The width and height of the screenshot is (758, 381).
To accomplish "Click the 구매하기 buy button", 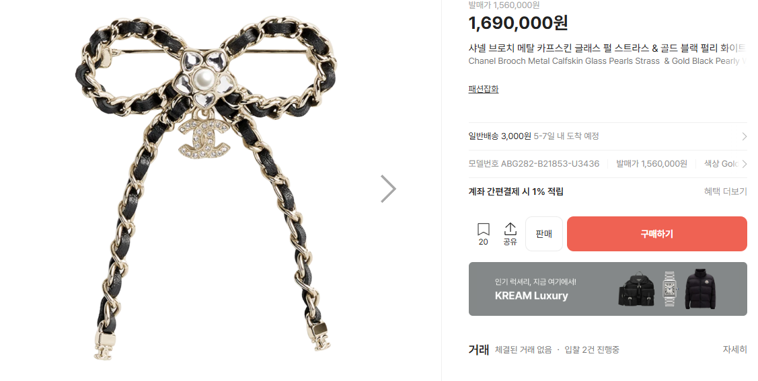I will pos(656,234).
